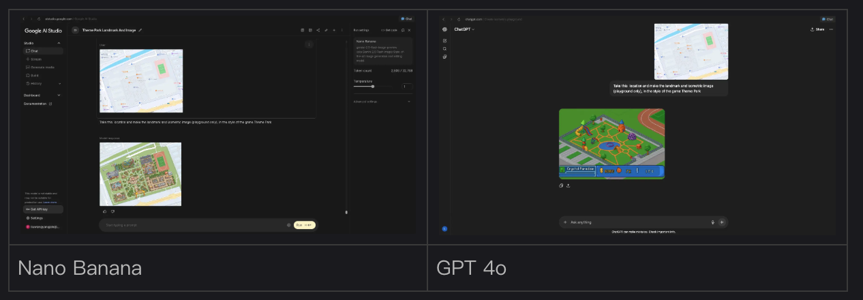Focus the AI Studio prompt input box
The image size is (863, 300).
coord(194,224)
